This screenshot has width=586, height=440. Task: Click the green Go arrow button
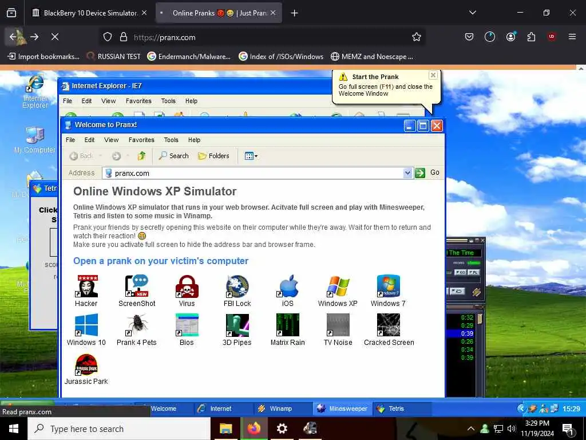point(420,173)
